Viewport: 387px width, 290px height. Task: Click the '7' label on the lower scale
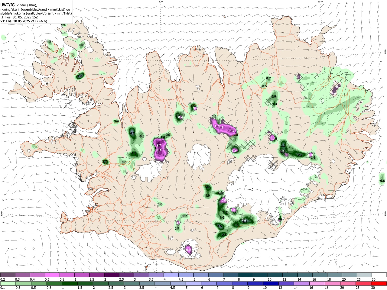tap(217, 288)
